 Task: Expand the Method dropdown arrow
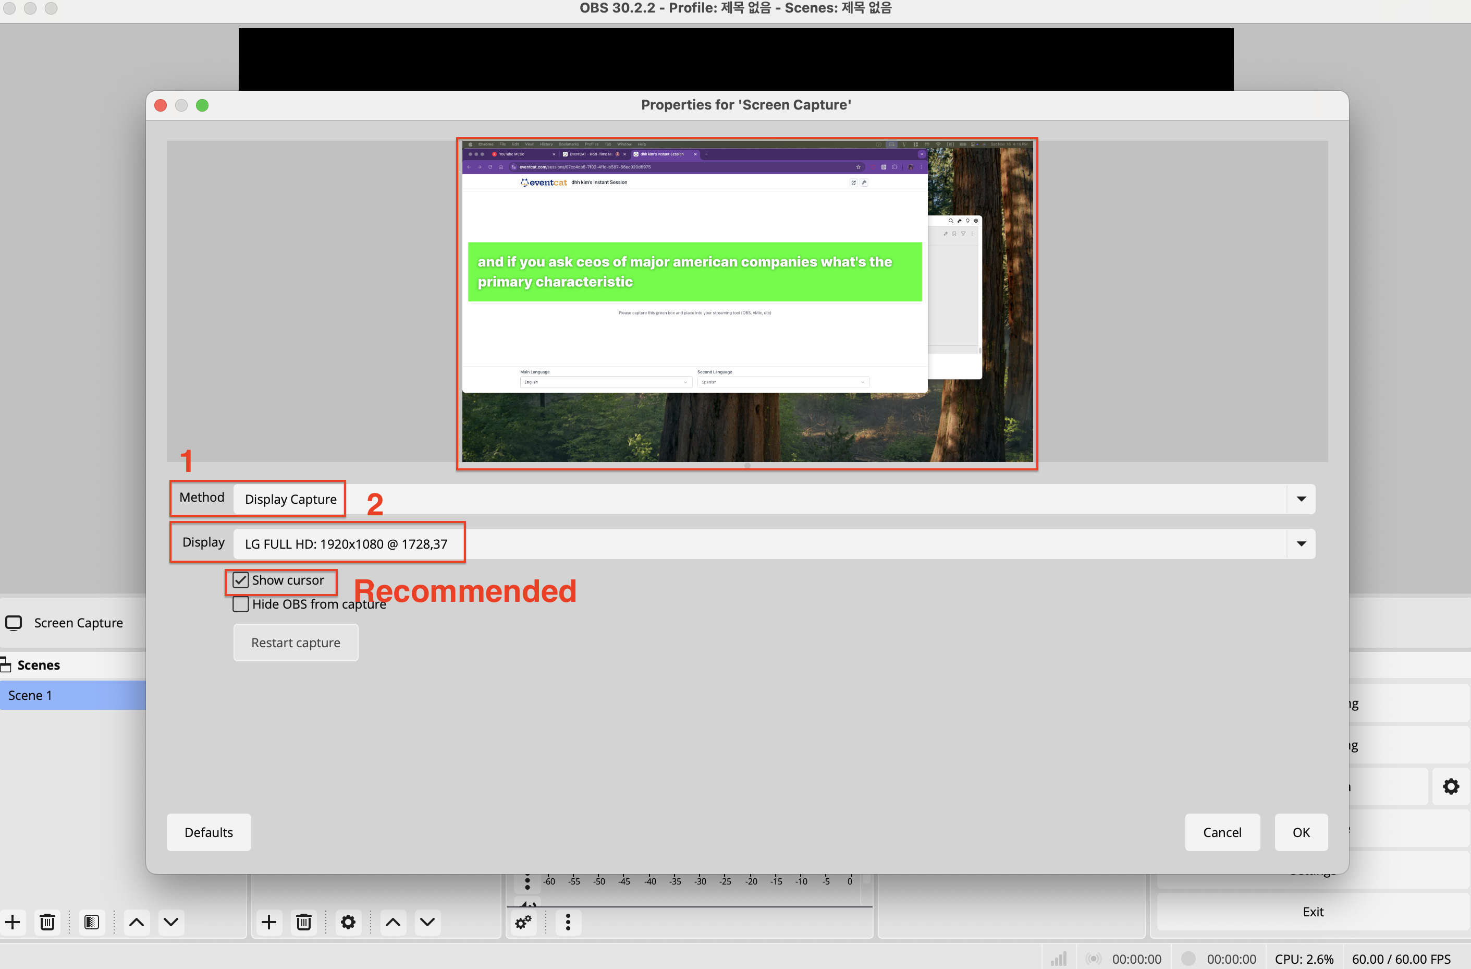[1301, 499]
